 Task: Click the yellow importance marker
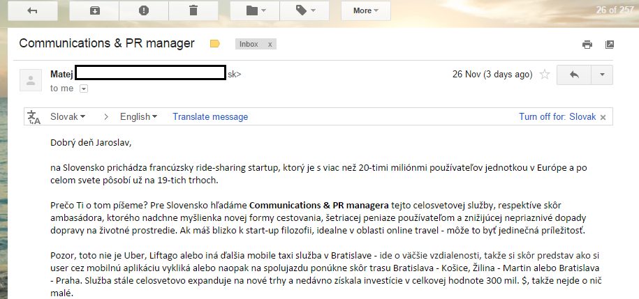pos(215,44)
